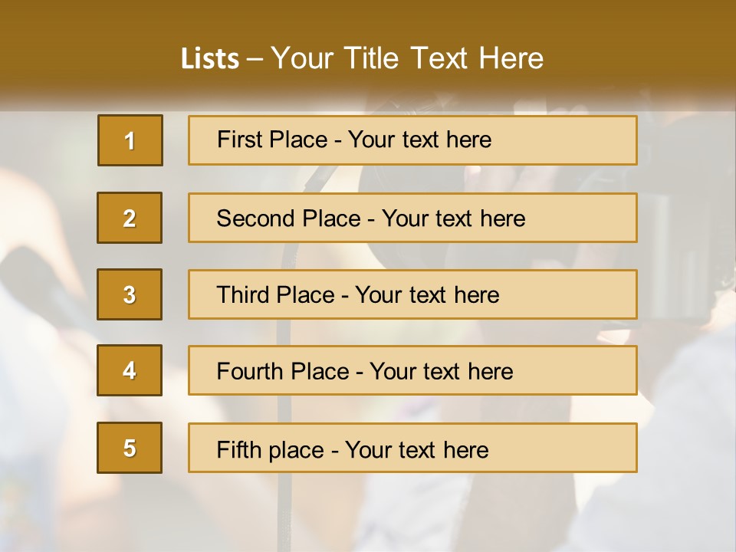Click the number 1 box
736x552 pixels.
click(x=130, y=140)
